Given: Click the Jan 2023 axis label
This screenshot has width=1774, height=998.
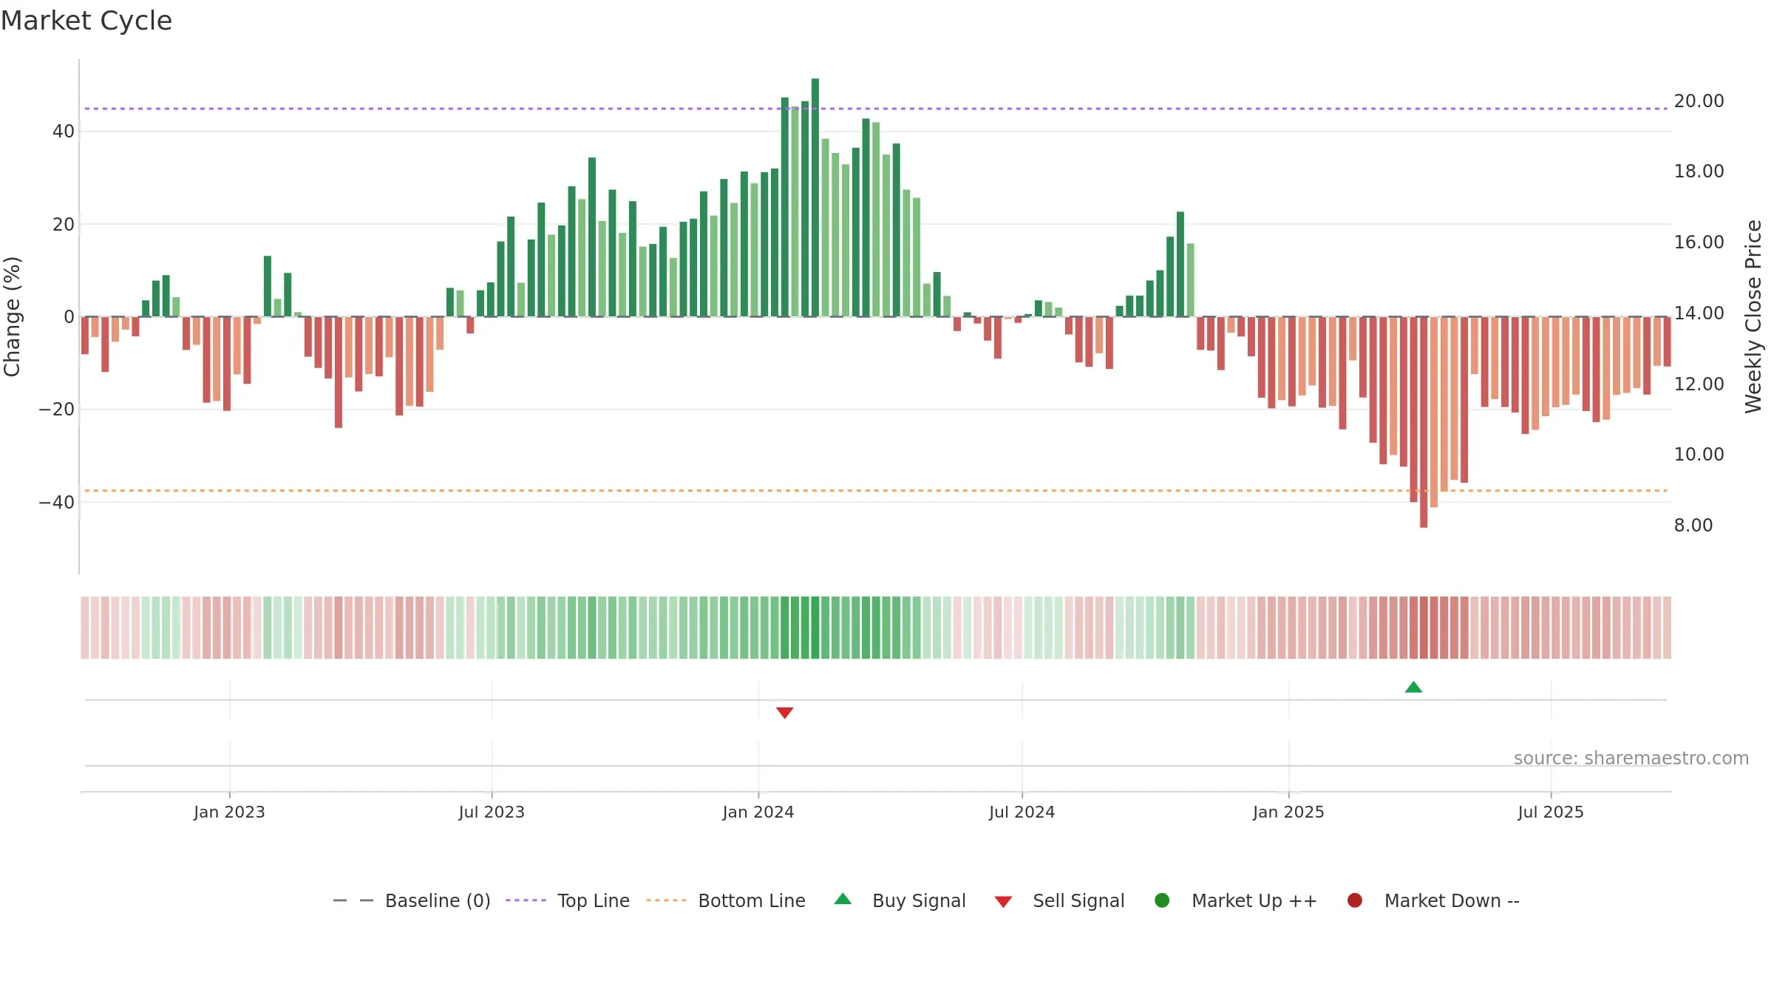Looking at the screenshot, I should [229, 812].
